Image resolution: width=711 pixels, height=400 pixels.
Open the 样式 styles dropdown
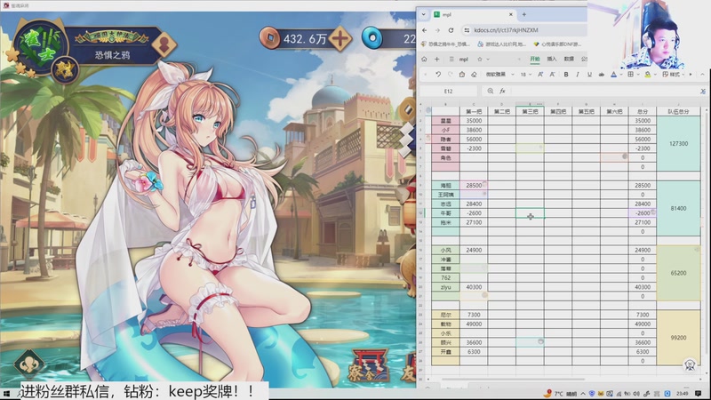[x=674, y=75]
